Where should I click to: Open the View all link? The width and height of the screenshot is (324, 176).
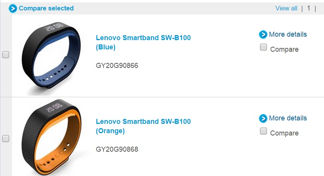(286, 8)
